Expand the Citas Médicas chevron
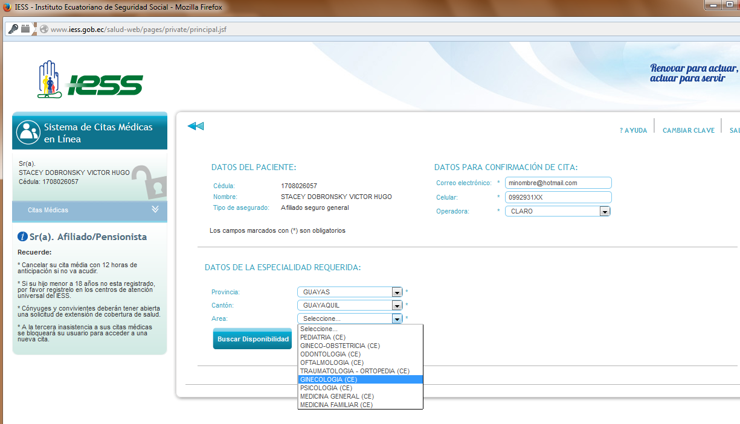 [x=155, y=209]
